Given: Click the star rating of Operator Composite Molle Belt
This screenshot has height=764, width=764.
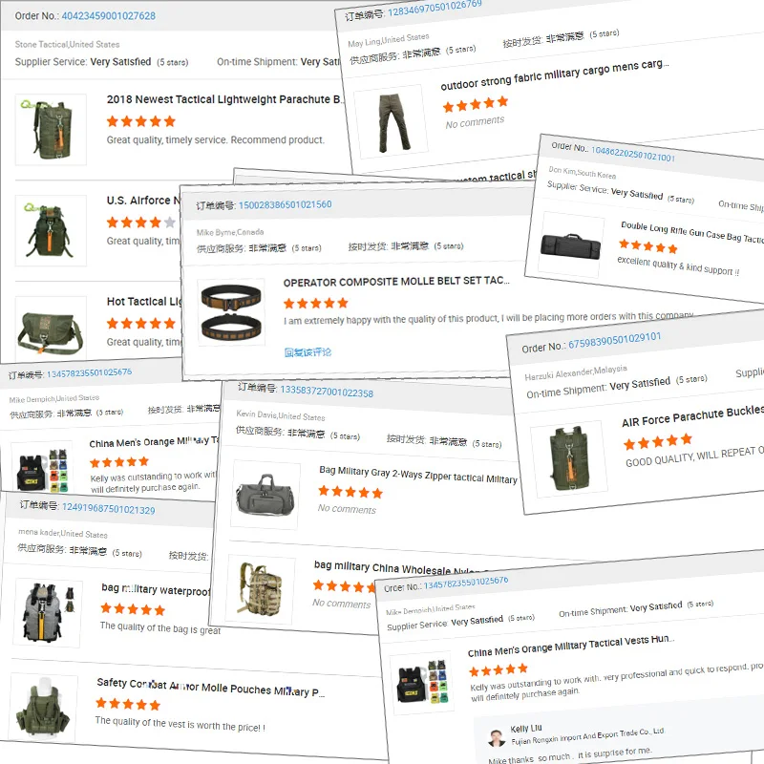Looking at the screenshot, I should pos(316,303).
